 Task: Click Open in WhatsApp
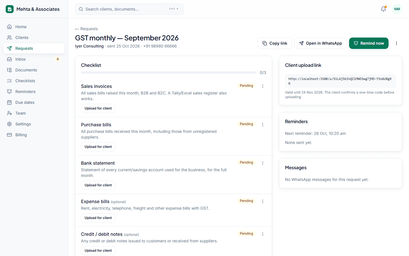click(x=320, y=43)
